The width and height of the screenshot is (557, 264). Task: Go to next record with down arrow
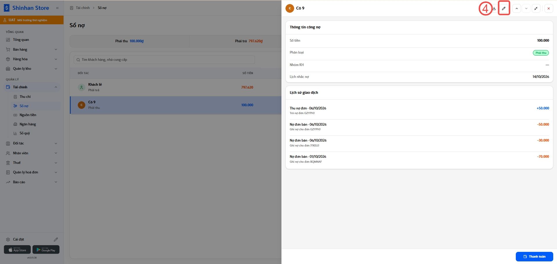pyautogui.click(x=526, y=8)
